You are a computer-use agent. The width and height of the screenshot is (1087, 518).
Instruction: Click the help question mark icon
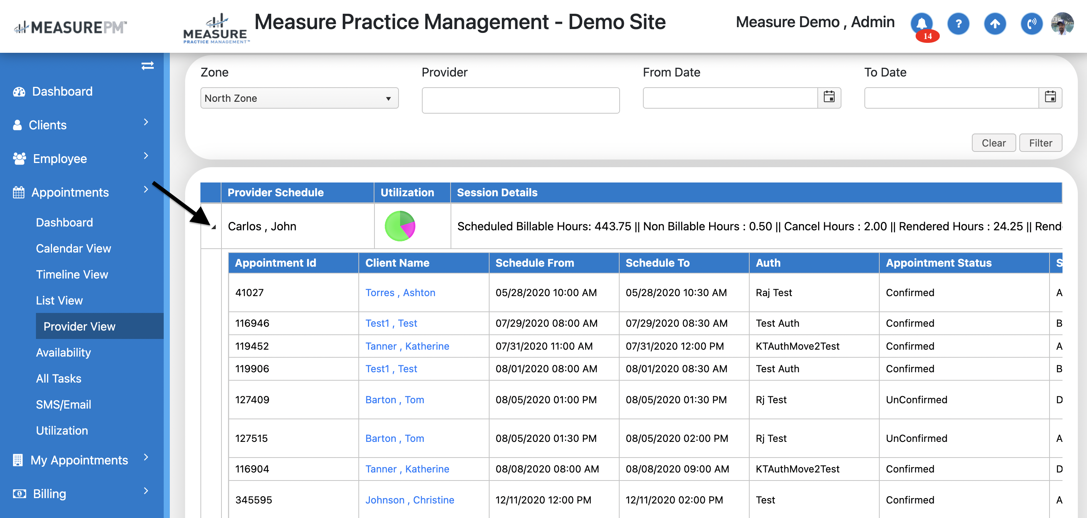click(x=958, y=23)
